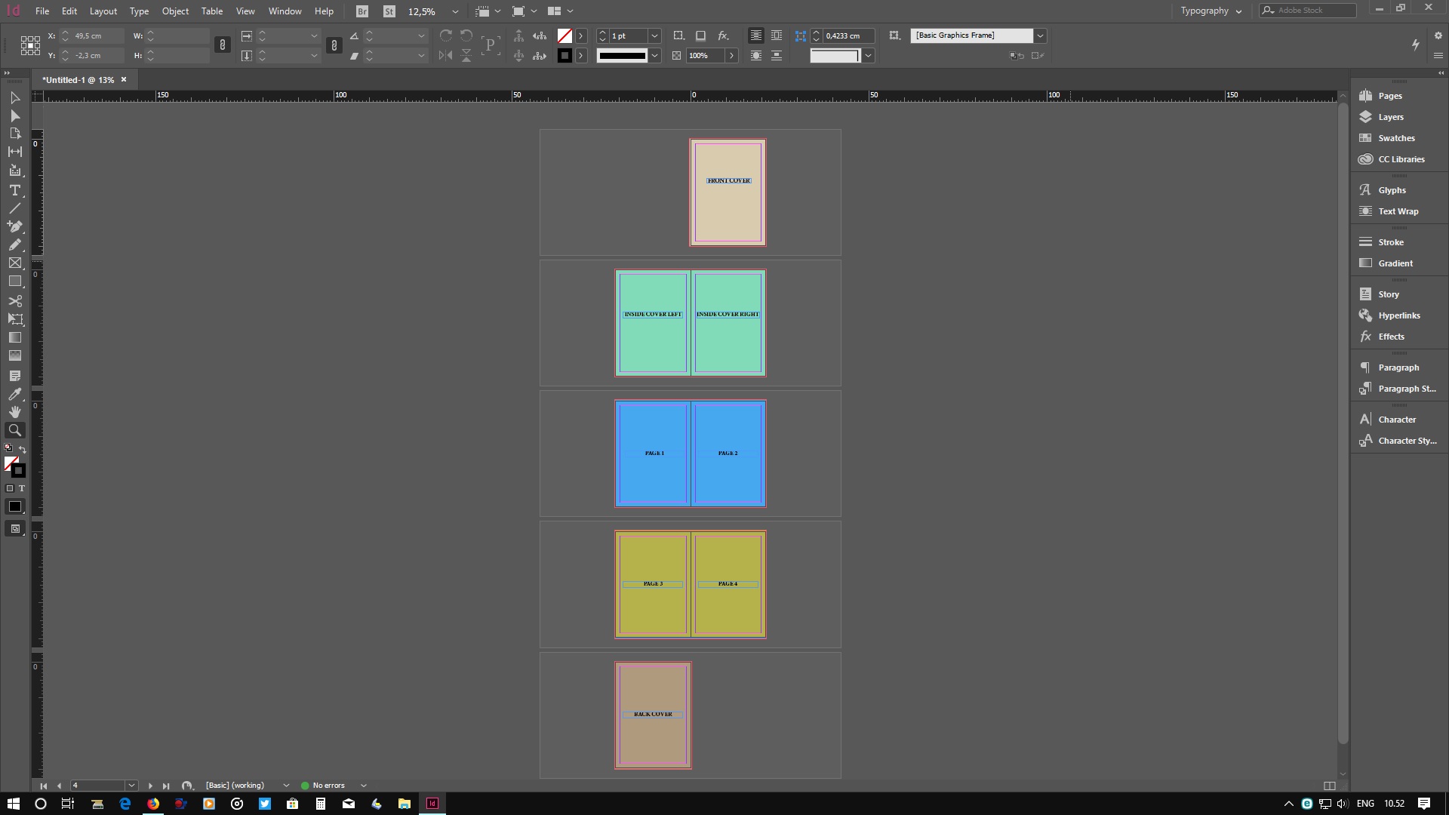Image resolution: width=1449 pixels, height=815 pixels.
Task: Click the Layers panel tab
Action: pyautogui.click(x=1392, y=116)
